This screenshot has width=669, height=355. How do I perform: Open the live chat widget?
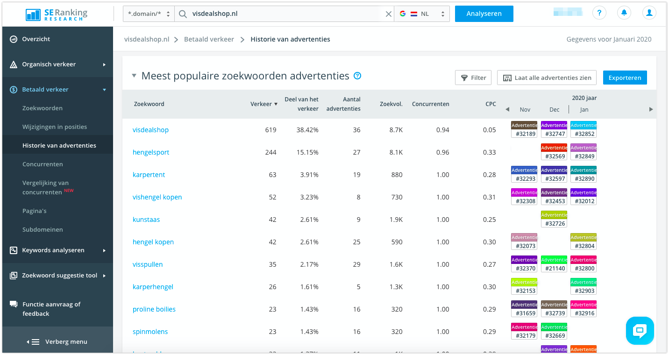[x=640, y=331]
